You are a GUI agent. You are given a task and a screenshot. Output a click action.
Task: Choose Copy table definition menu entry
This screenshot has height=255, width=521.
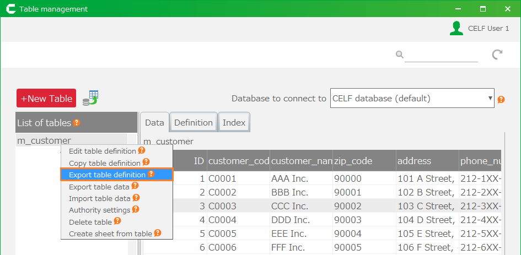[104, 163]
